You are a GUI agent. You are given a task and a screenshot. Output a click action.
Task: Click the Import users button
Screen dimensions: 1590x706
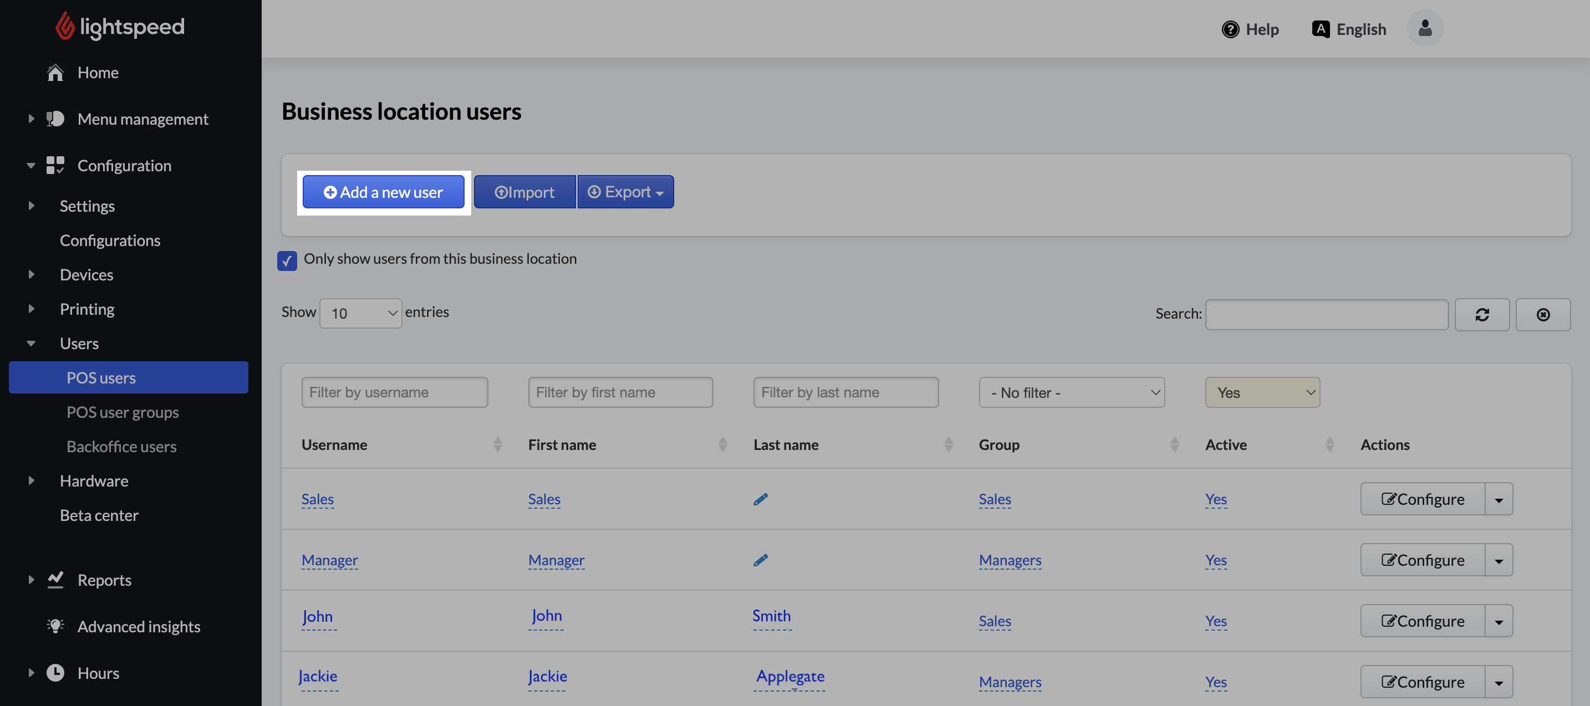[x=524, y=192]
